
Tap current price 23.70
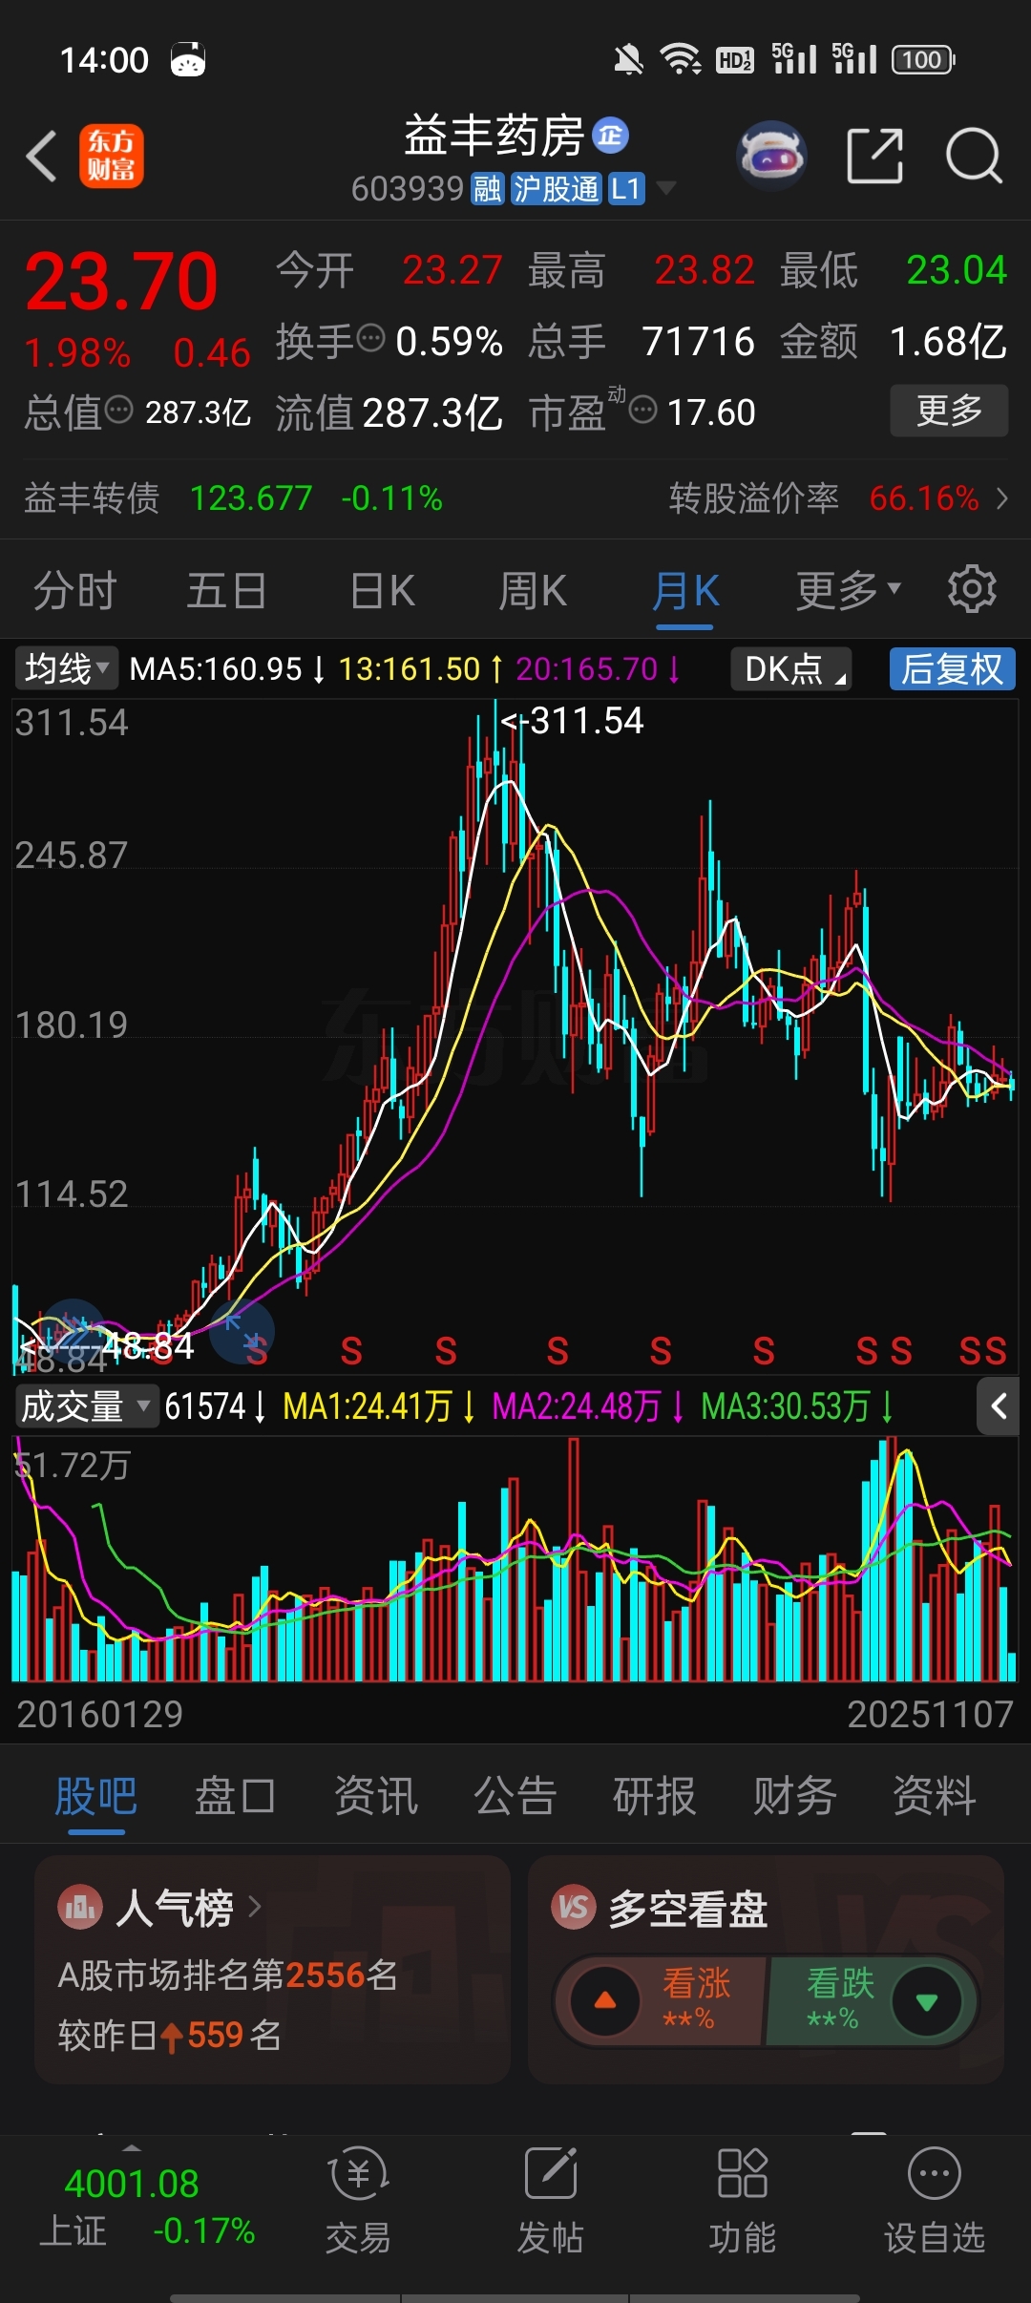(122, 282)
